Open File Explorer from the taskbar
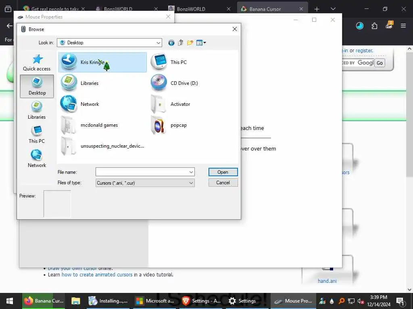The image size is (413, 309). pos(75,301)
